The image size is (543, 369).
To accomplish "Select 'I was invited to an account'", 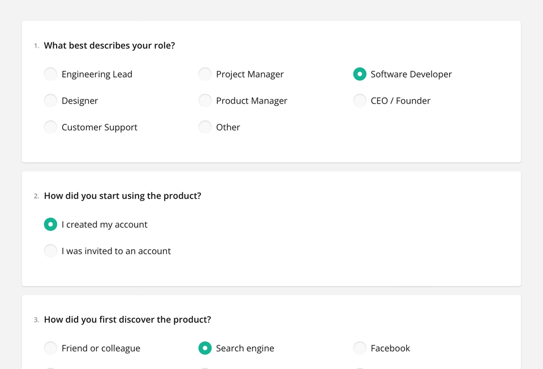I will [50, 251].
